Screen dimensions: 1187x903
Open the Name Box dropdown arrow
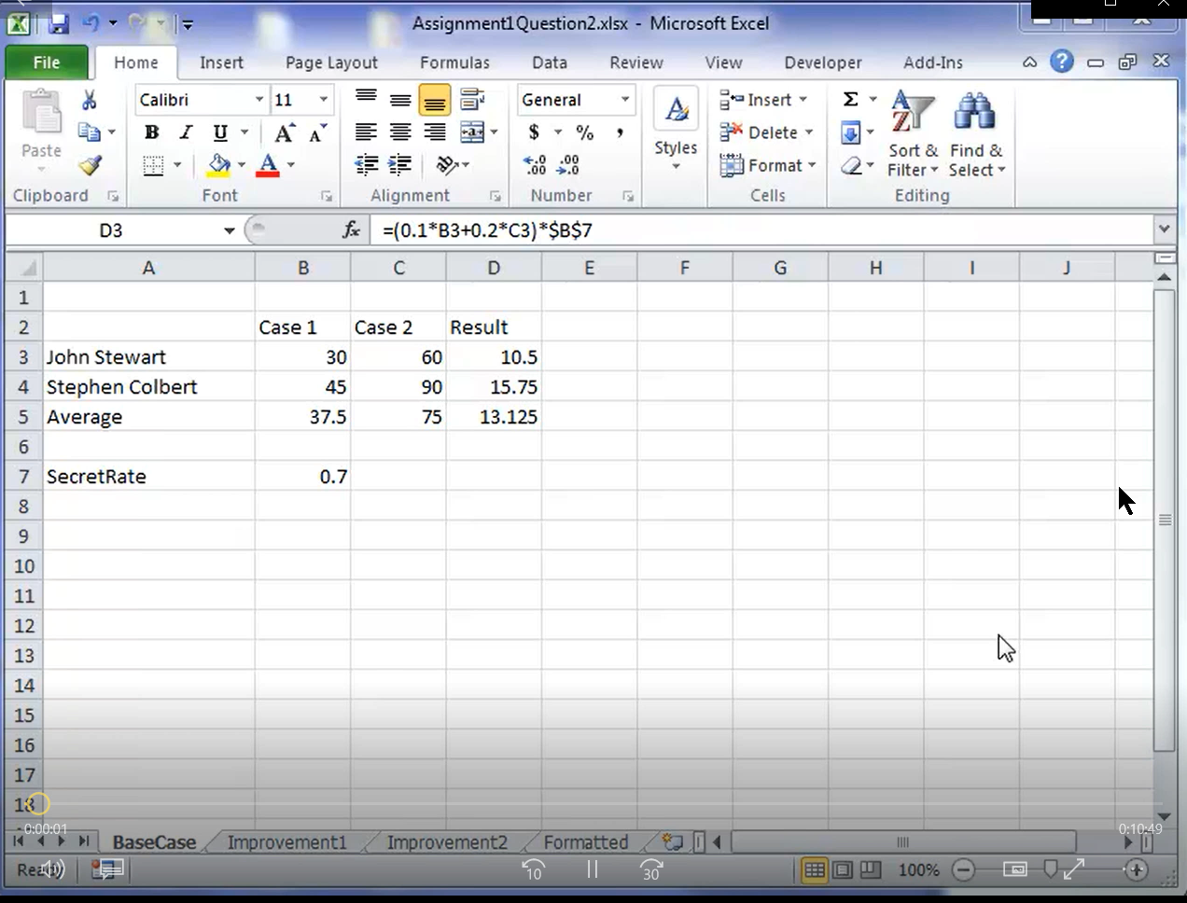[x=229, y=230]
